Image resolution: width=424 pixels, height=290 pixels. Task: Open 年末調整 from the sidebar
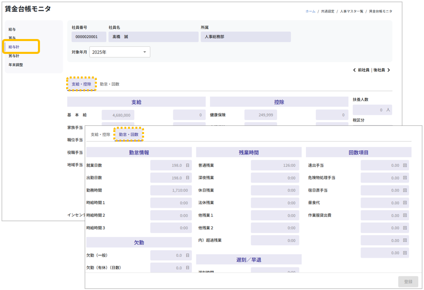(x=15, y=65)
